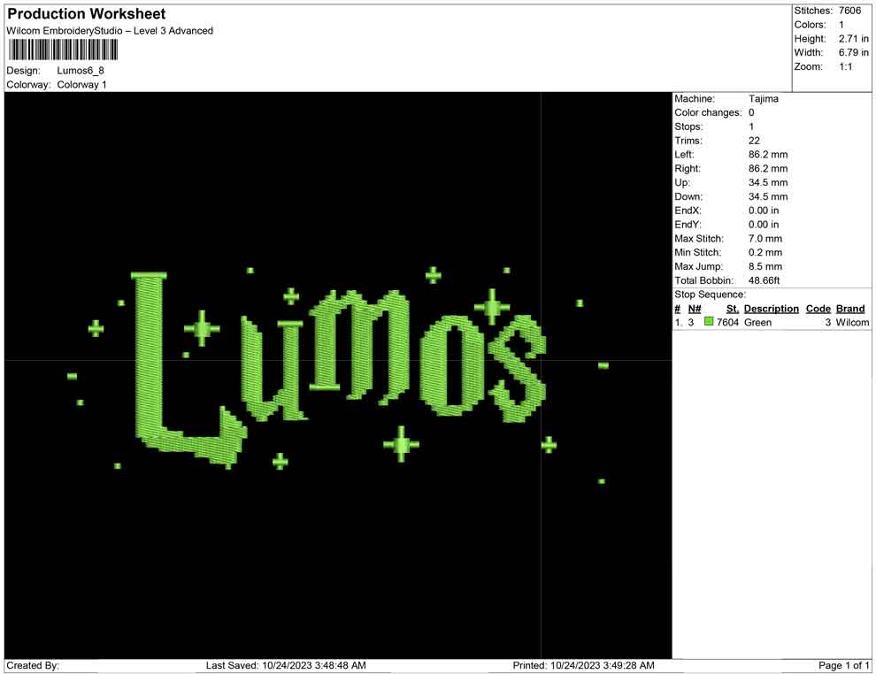Click 'Wilcom EmbroideryStudio – Level 3 Advanced' text
The height and width of the screenshot is (674, 876).
[x=110, y=31]
